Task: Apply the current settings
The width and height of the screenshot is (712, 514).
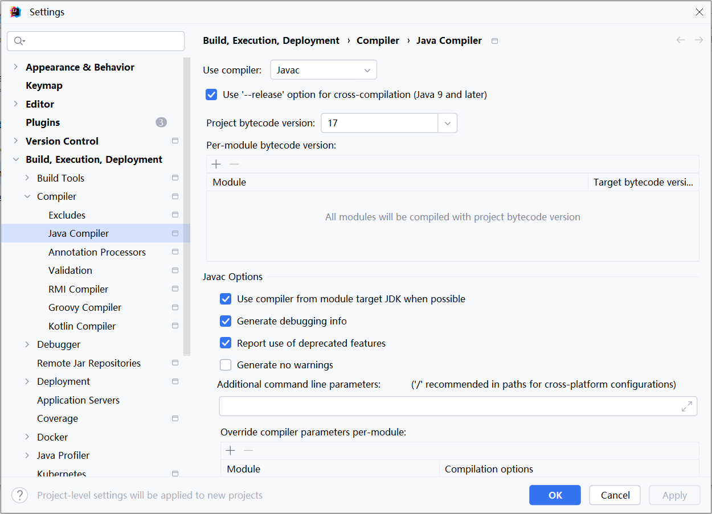Action: 674,495
